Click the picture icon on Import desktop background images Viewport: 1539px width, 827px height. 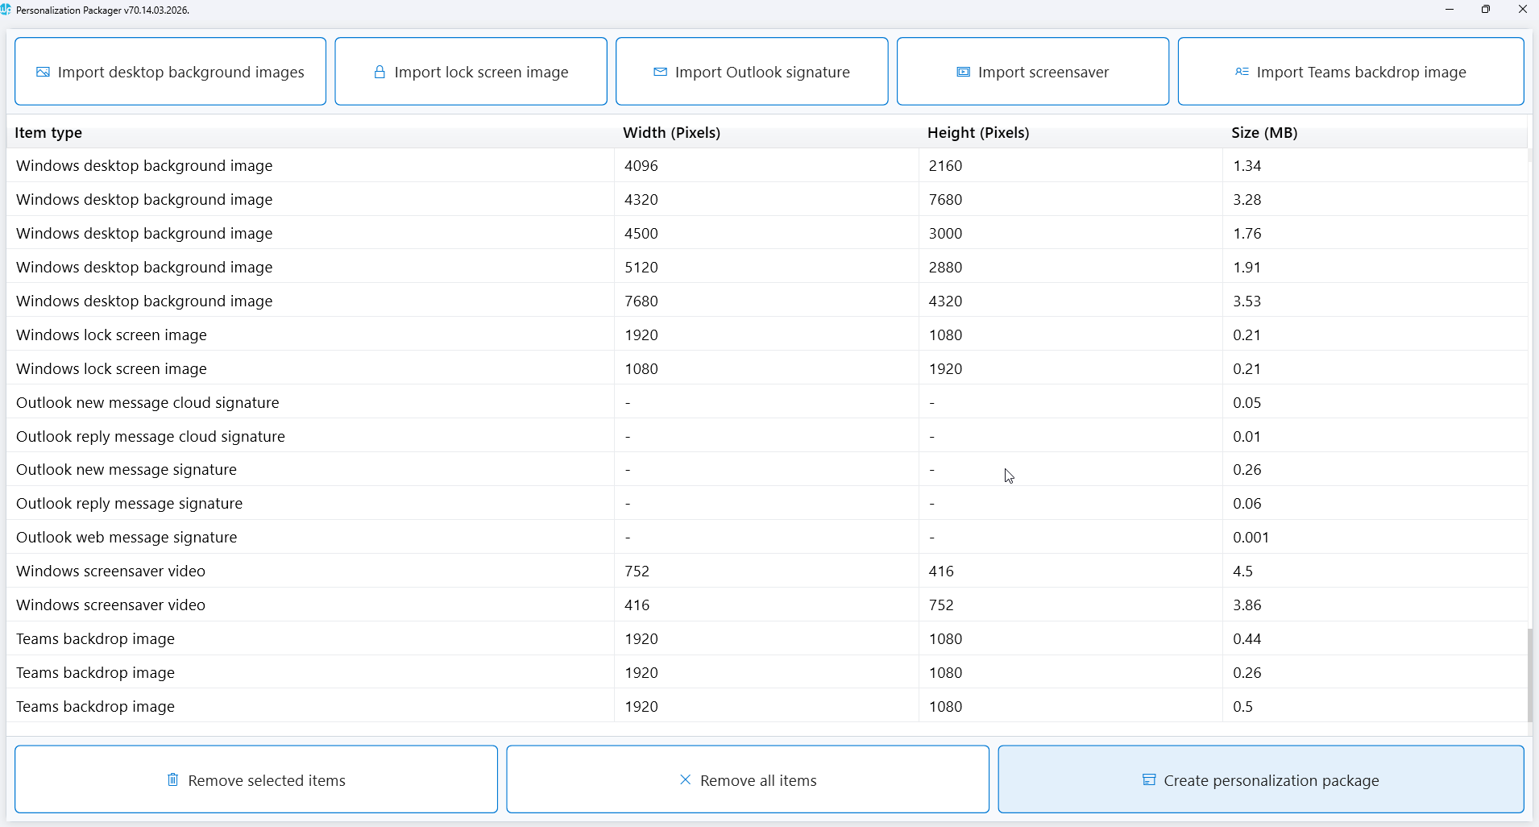click(x=43, y=73)
